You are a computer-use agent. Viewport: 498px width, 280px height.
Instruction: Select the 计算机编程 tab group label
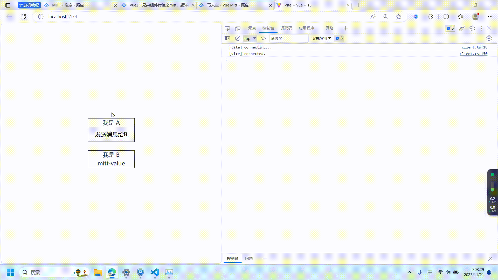(x=29, y=5)
